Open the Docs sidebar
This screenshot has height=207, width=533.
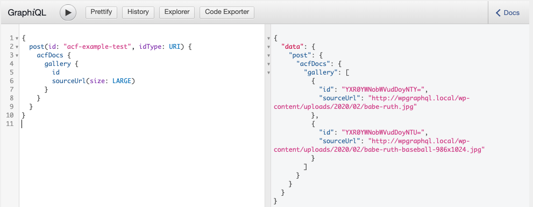pos(508,13)
